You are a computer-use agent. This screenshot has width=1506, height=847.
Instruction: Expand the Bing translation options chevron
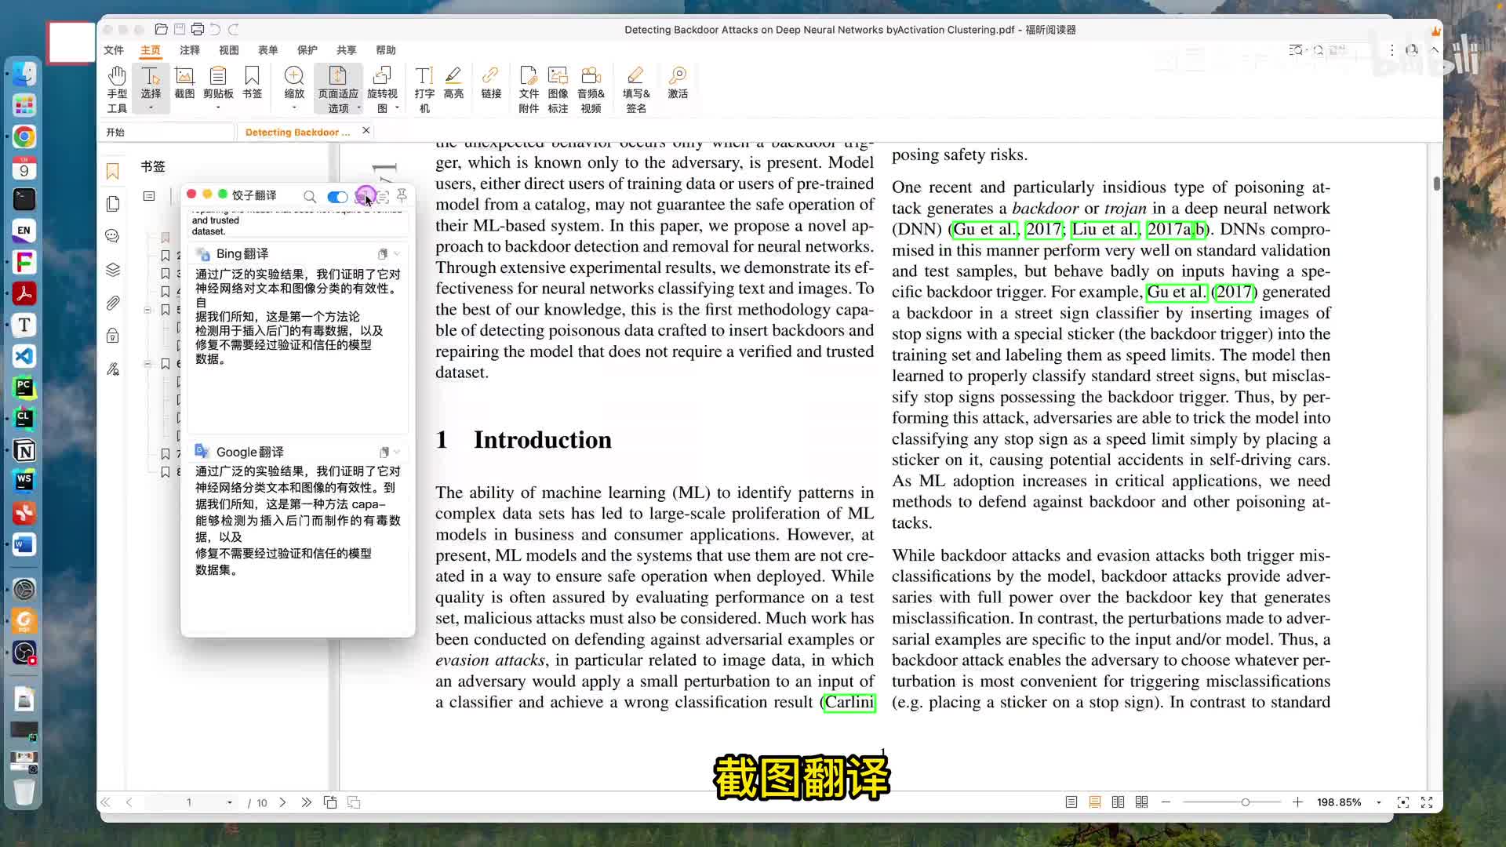tap(398, 254)
